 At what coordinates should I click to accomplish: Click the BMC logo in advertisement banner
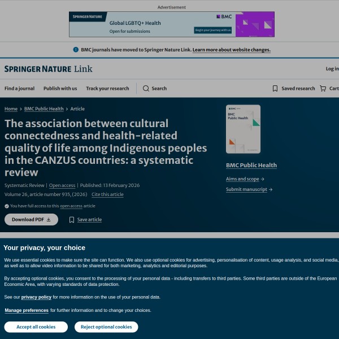[x=223, y=17]
